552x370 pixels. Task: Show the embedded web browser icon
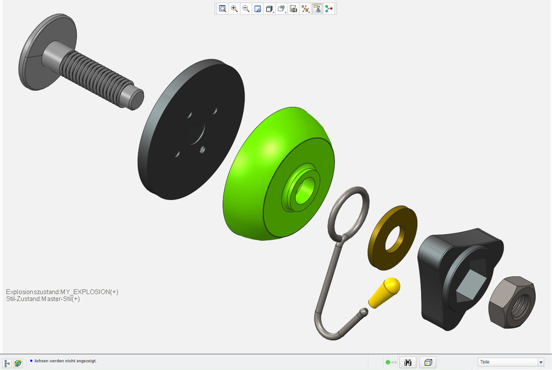click(19, 362)
